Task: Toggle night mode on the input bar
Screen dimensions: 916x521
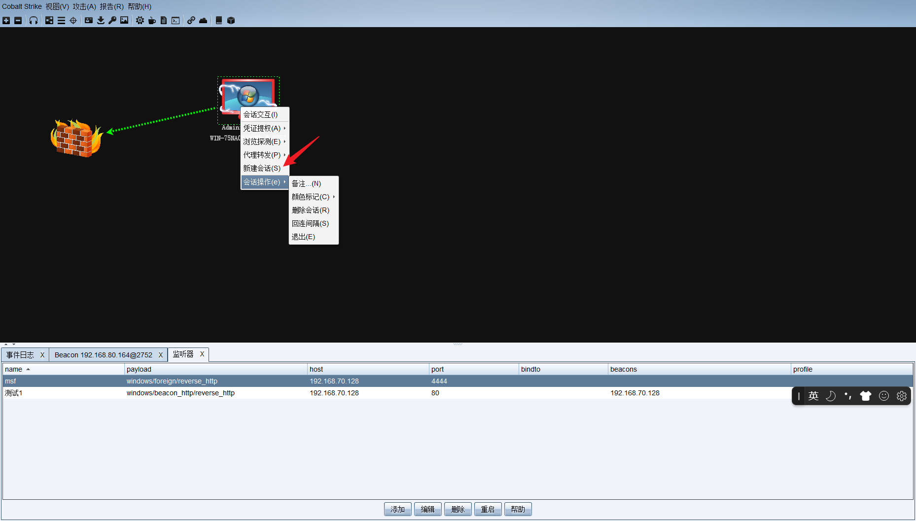Action: click(831, 396)
